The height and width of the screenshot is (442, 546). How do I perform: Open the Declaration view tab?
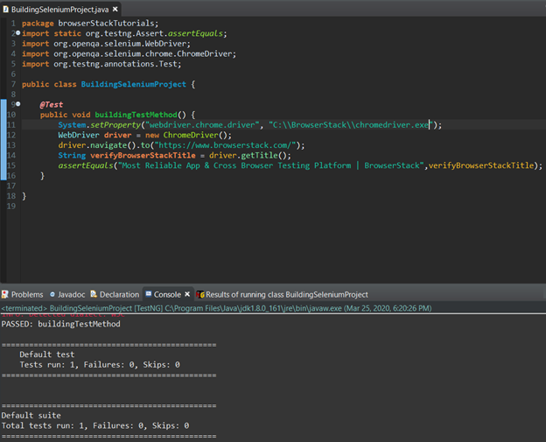pos(115,295)
